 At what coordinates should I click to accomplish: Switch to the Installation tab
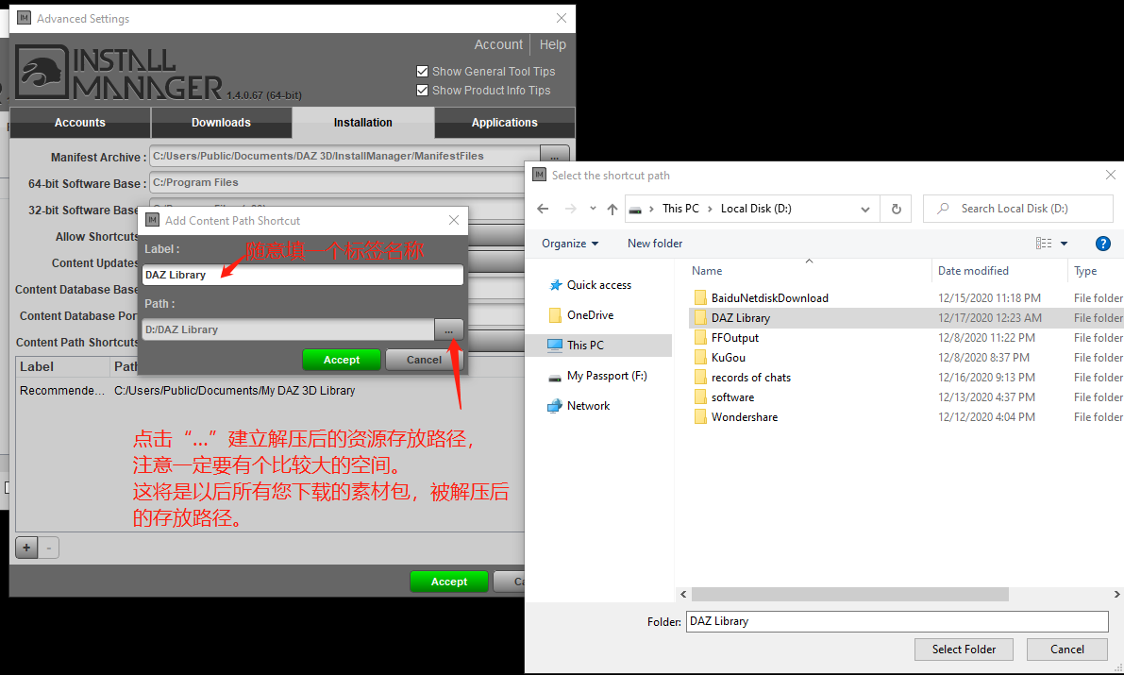[x=362, y=123]
